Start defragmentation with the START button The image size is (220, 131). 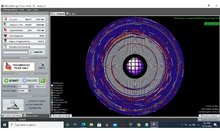[x=11, y=81]
